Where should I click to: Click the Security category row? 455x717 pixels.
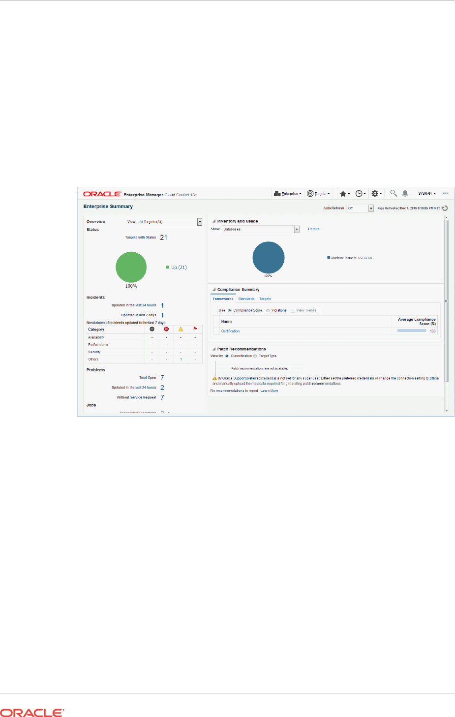[145, 352]
